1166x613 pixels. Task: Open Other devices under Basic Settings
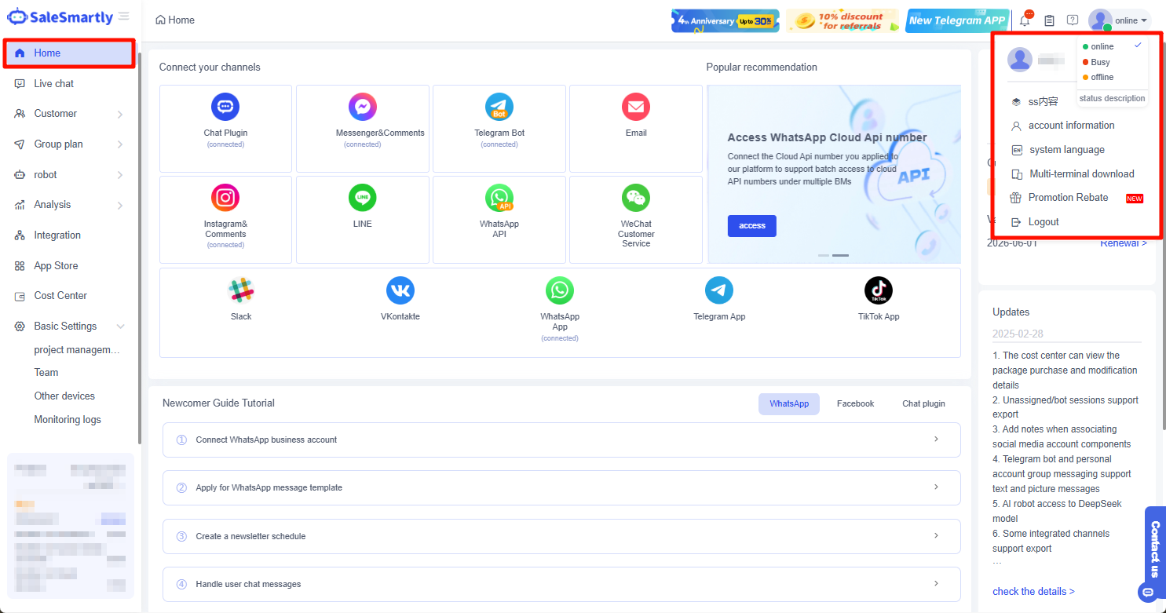click(64, 396)
